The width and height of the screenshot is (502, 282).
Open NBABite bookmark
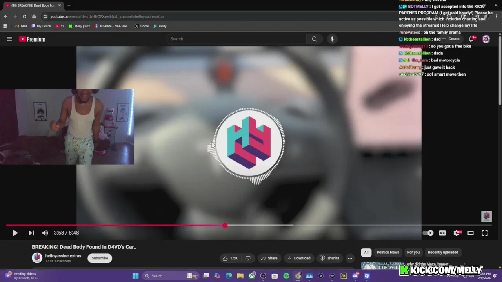coord(112,26)
